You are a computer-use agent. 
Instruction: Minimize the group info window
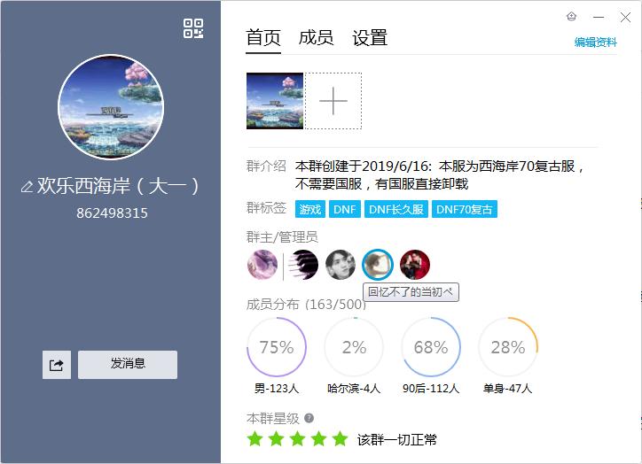599,17
